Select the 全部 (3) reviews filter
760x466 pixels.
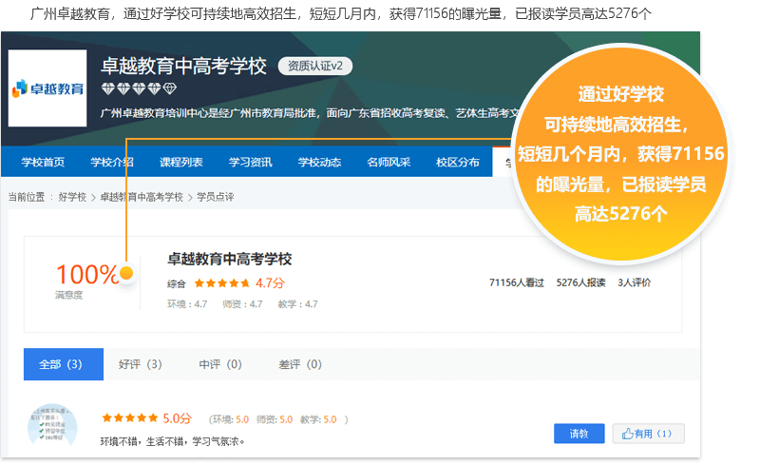click(64, 364)
